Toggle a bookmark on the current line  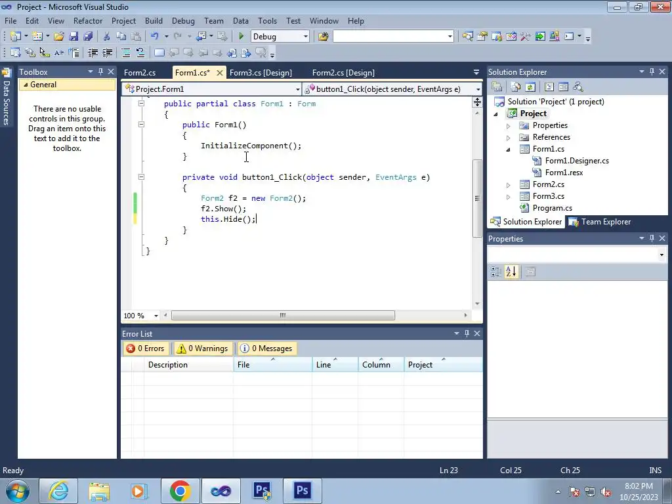coord(159,52)
